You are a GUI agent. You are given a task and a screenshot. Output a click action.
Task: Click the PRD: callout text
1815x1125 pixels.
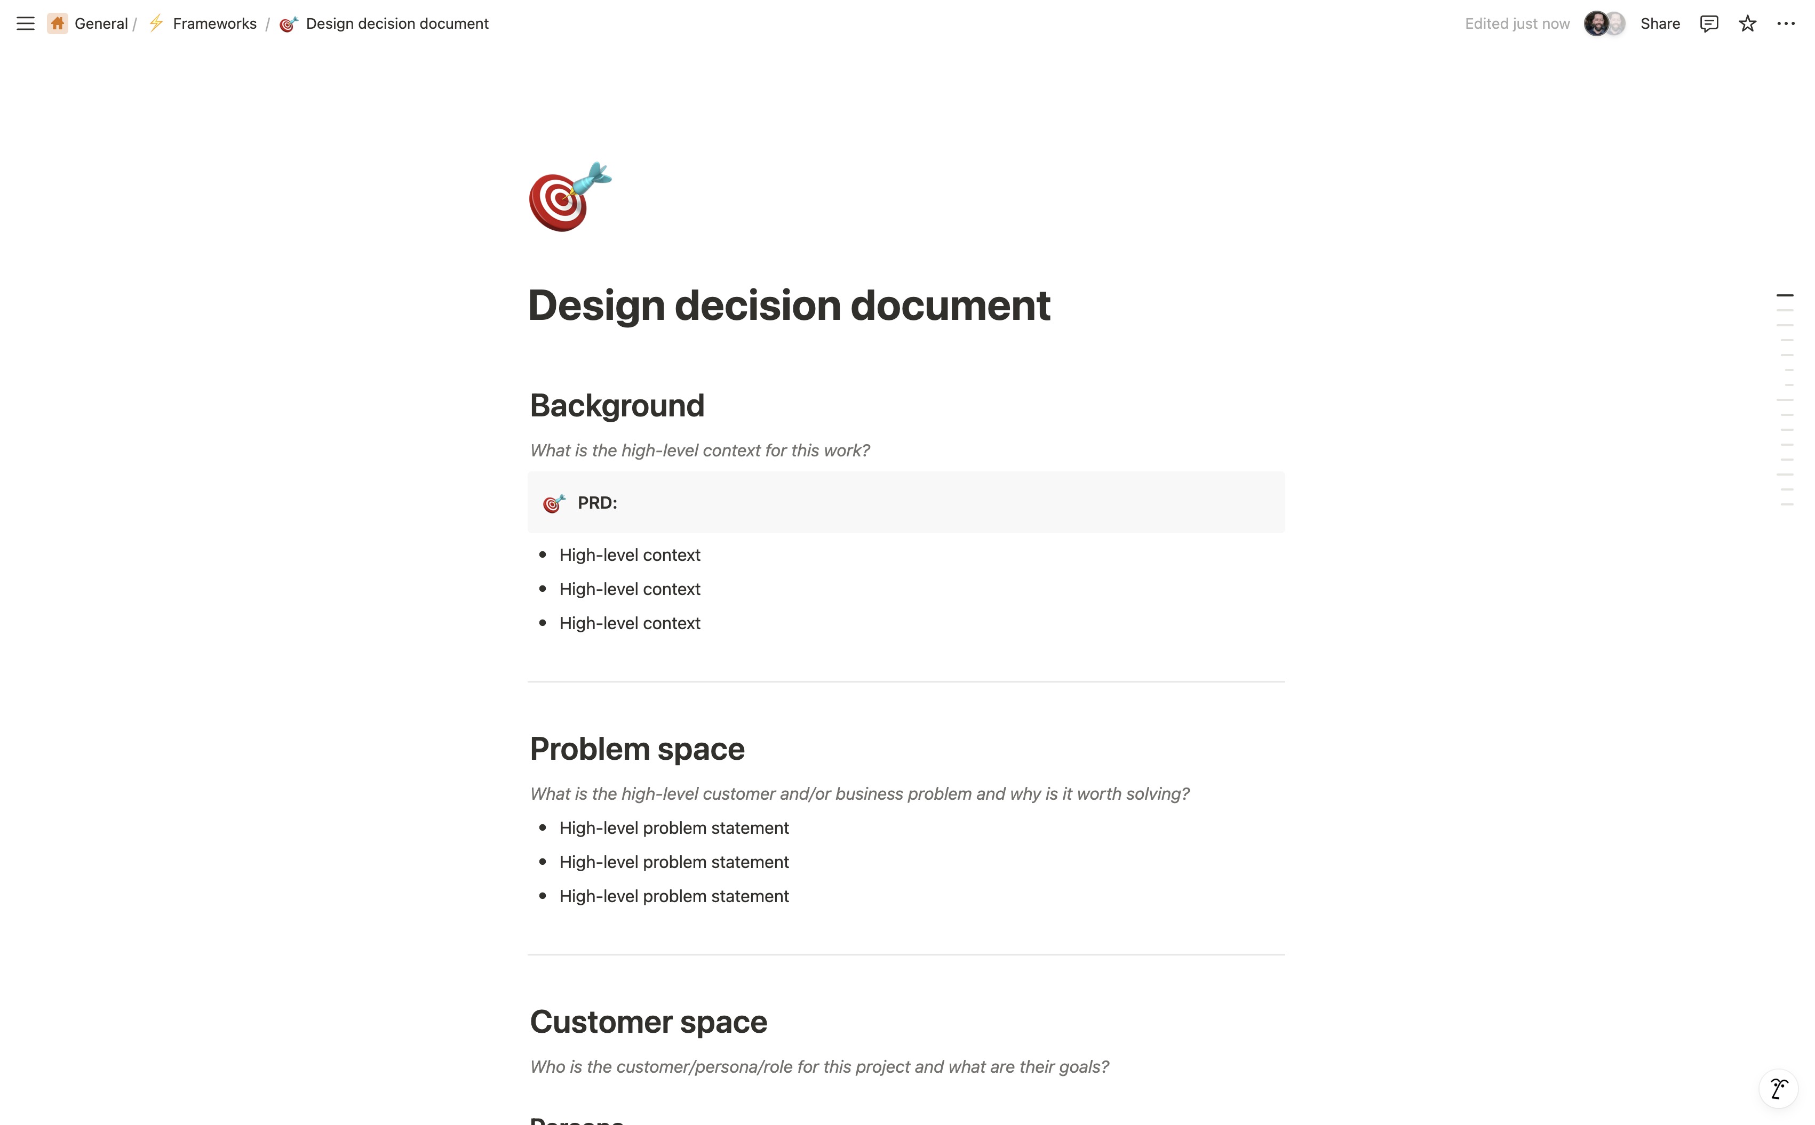click(597, 503)
